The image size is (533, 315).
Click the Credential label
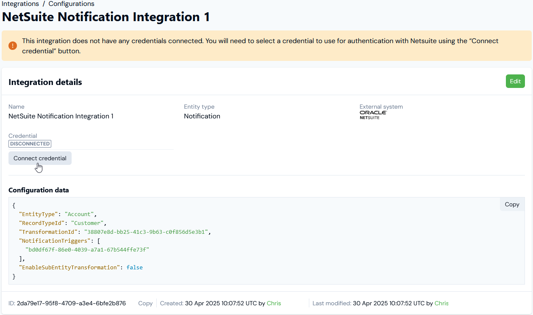click(23, 136)
